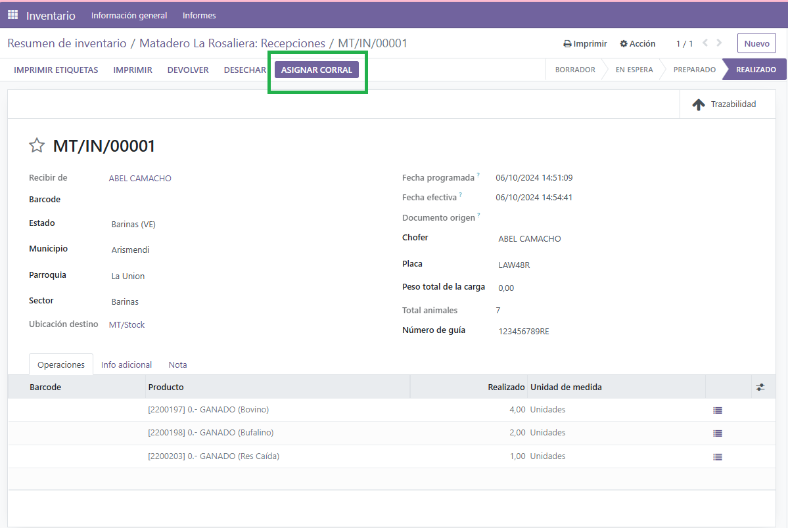Open detail list icon for GANADO (Bufalino) row
The width and height of the screenshot is (788, 528).
pos(718,433)
